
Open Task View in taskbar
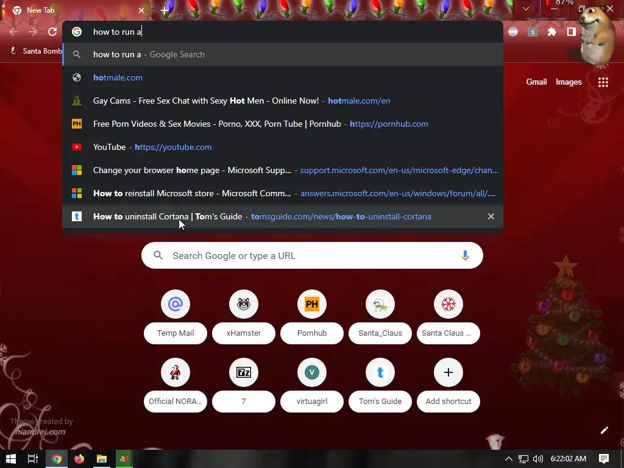[33, 459]
